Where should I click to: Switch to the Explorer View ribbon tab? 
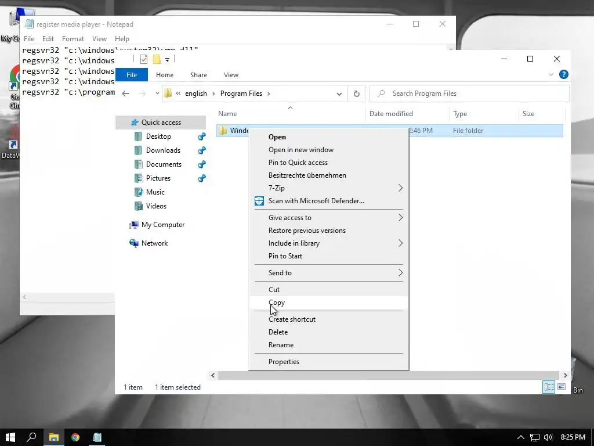pos(231,75)
